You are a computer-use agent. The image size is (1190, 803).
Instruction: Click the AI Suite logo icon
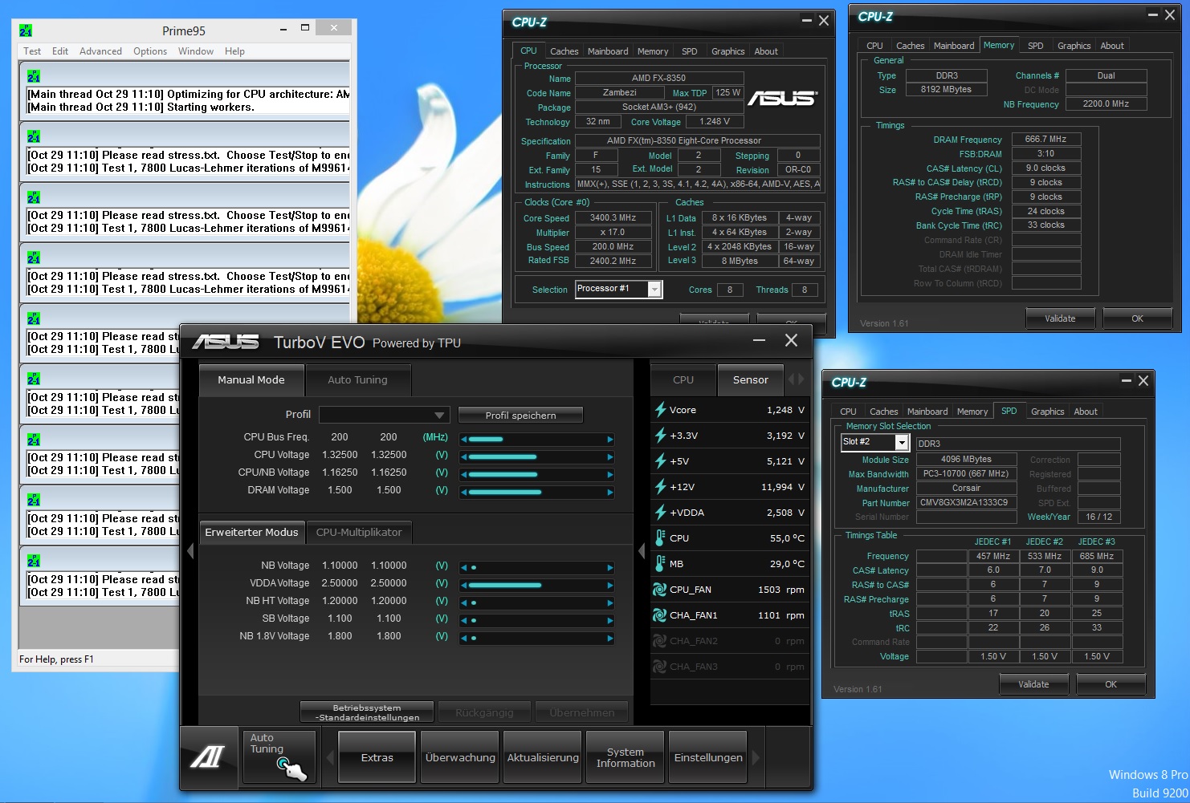point(208,757)
